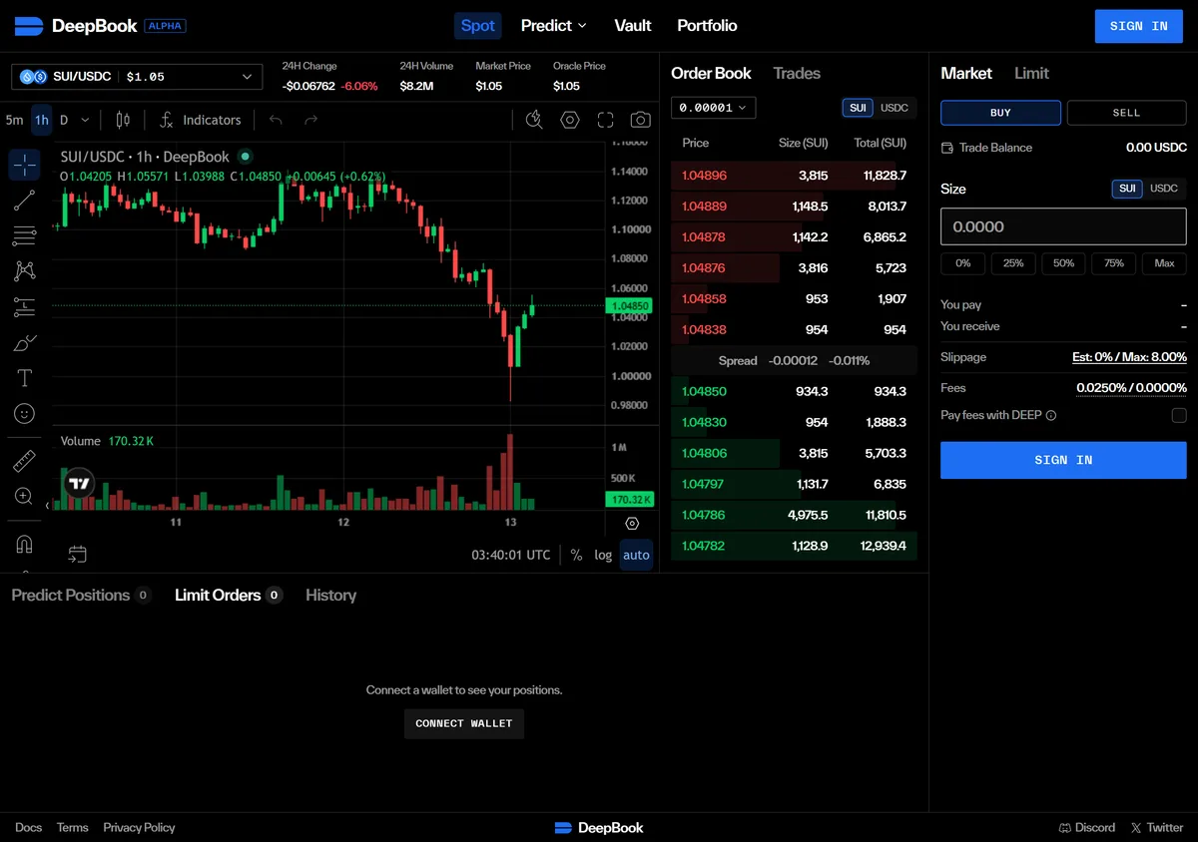Take a chart snapshot with camera icon
Screen dimensions: 1198x842
pyautogui.click(x=640, y=120)
